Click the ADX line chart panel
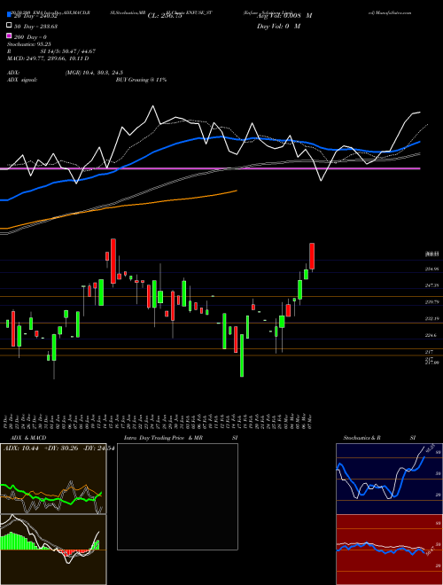The image size is (443, 585). point(53,479)
